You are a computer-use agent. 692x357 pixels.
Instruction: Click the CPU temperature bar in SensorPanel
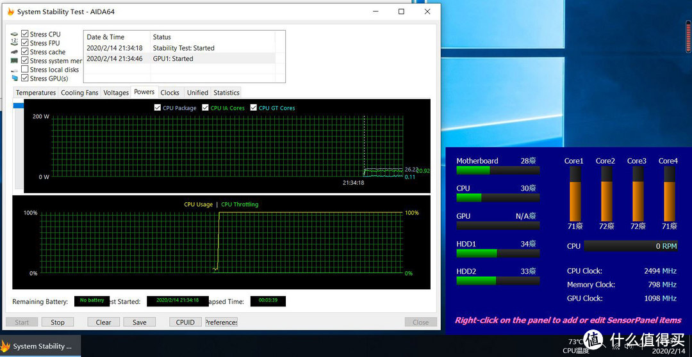[498, 198]
